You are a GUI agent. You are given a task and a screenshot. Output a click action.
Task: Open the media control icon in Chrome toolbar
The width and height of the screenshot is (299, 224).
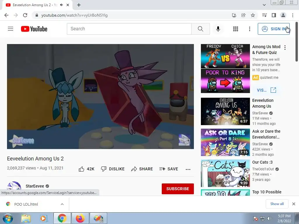tap(264, 15)
